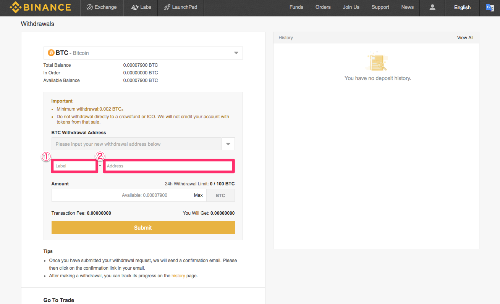Click the Binance logo

point(40,7)
